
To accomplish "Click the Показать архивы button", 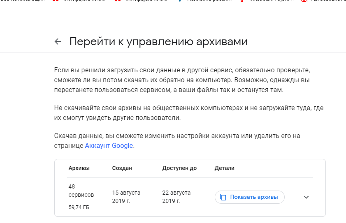I will pyautogui.click(x=250, y=197).
